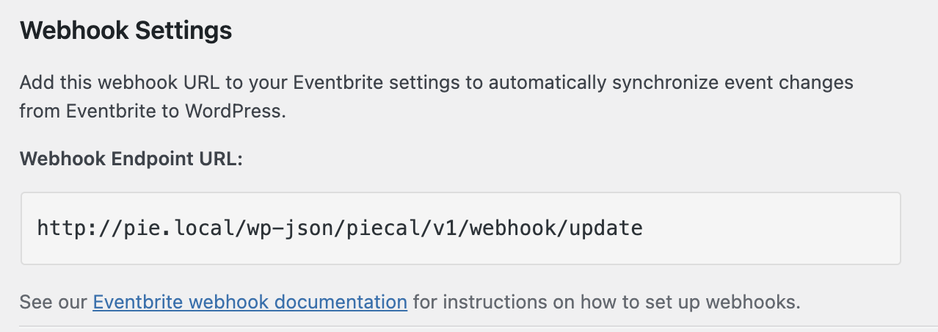
Task: Click the word 'Eventbrite' in the link text
Action: [137, 302]
